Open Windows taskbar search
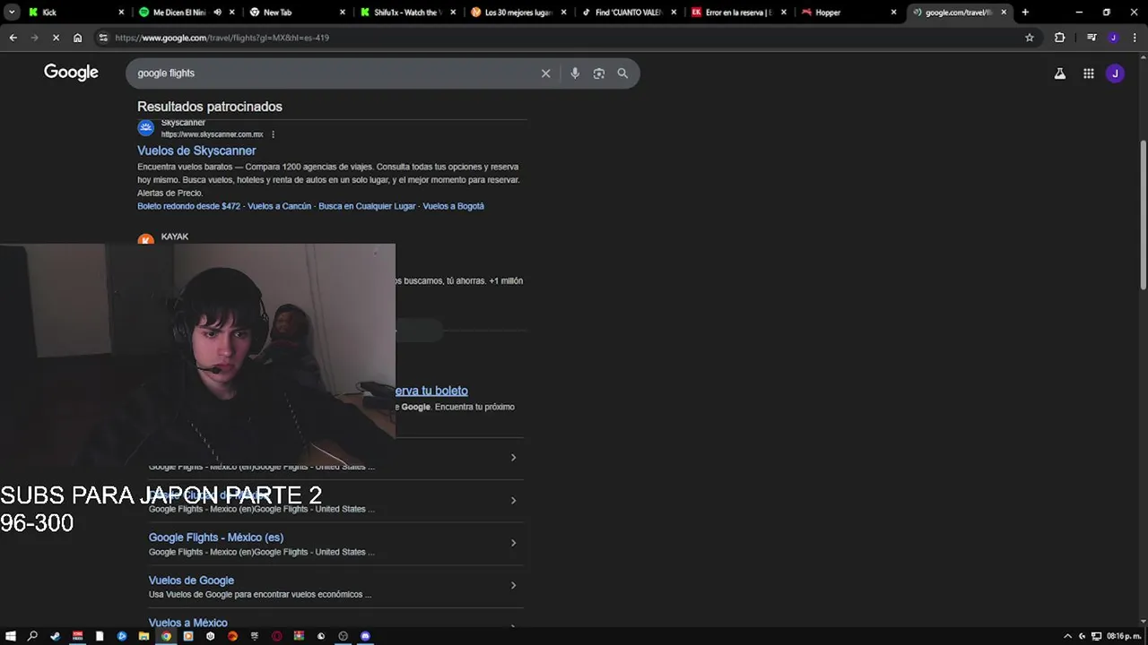 (x=33, y=636)
